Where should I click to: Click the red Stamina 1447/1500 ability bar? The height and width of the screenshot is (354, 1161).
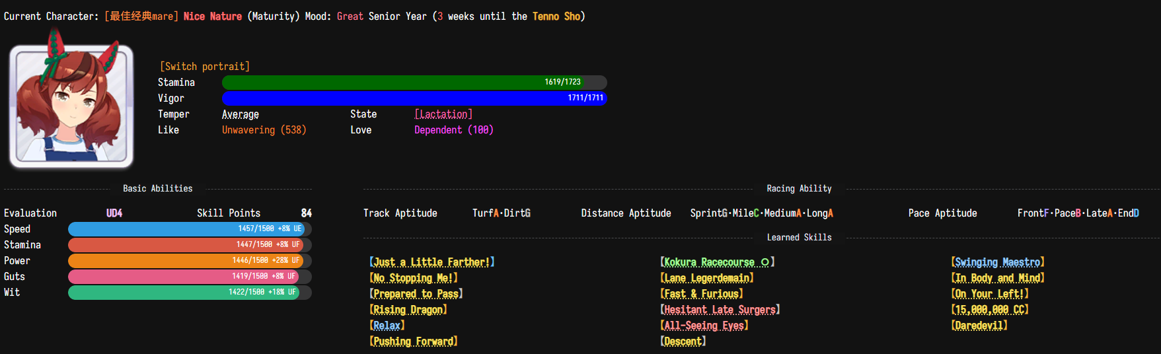pyautogui.click(x=190, y=245)
